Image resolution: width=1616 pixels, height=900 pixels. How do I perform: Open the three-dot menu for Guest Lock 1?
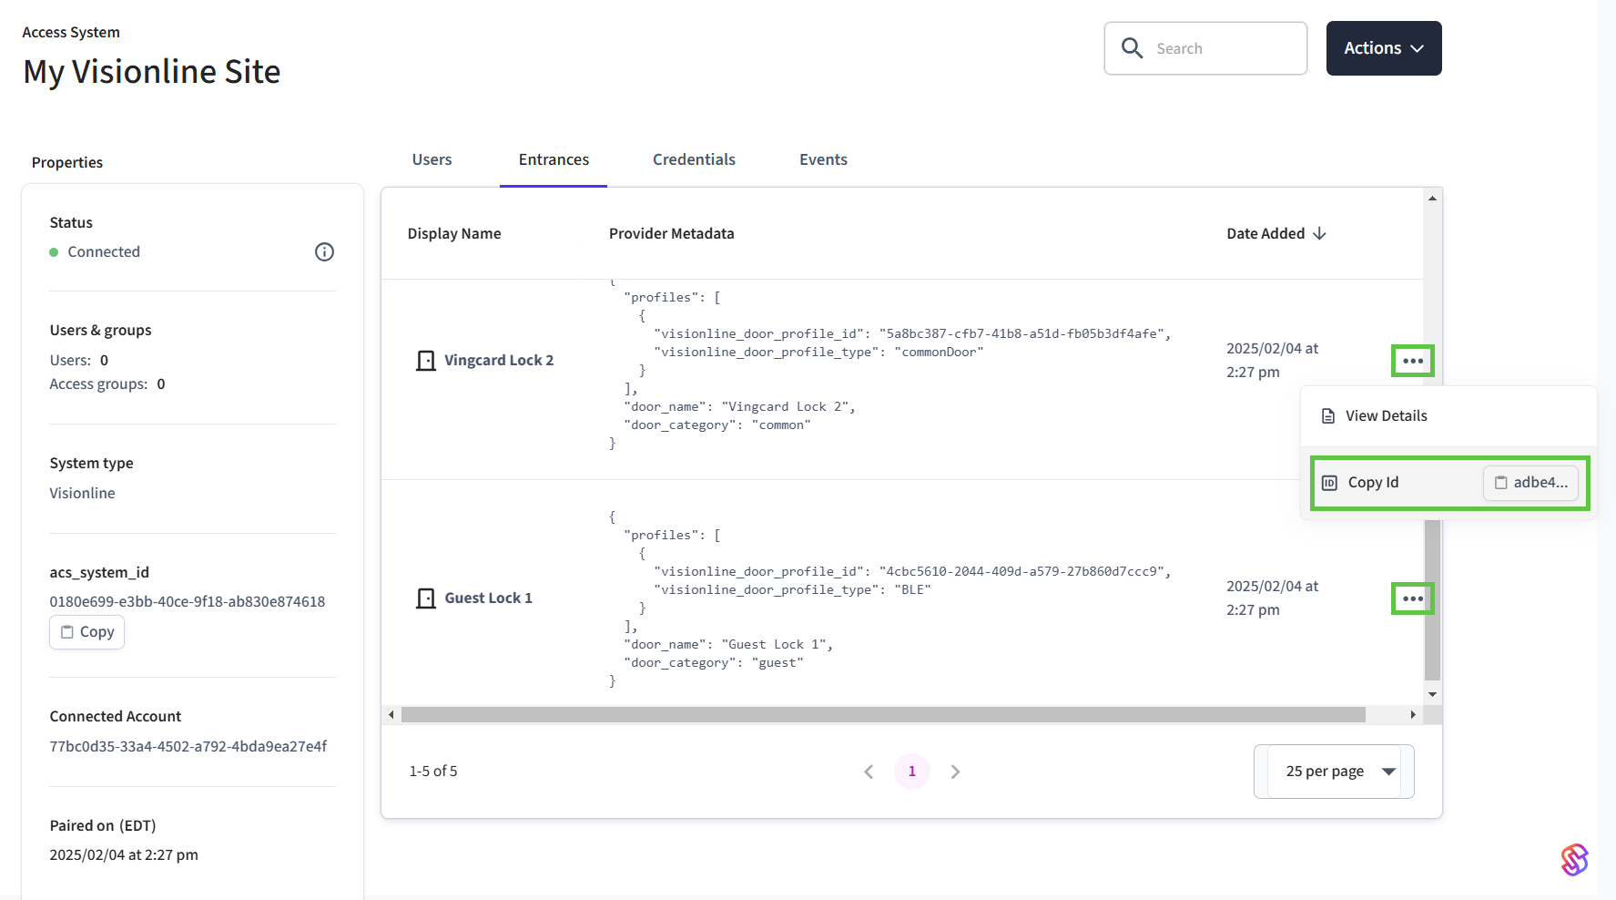(x=1412, y=598)
